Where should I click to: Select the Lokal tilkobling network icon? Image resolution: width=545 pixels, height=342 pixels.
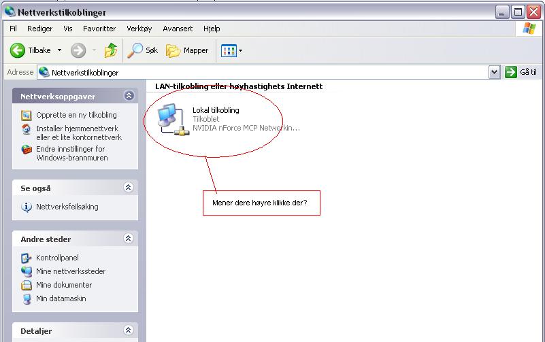coord(173,119)
